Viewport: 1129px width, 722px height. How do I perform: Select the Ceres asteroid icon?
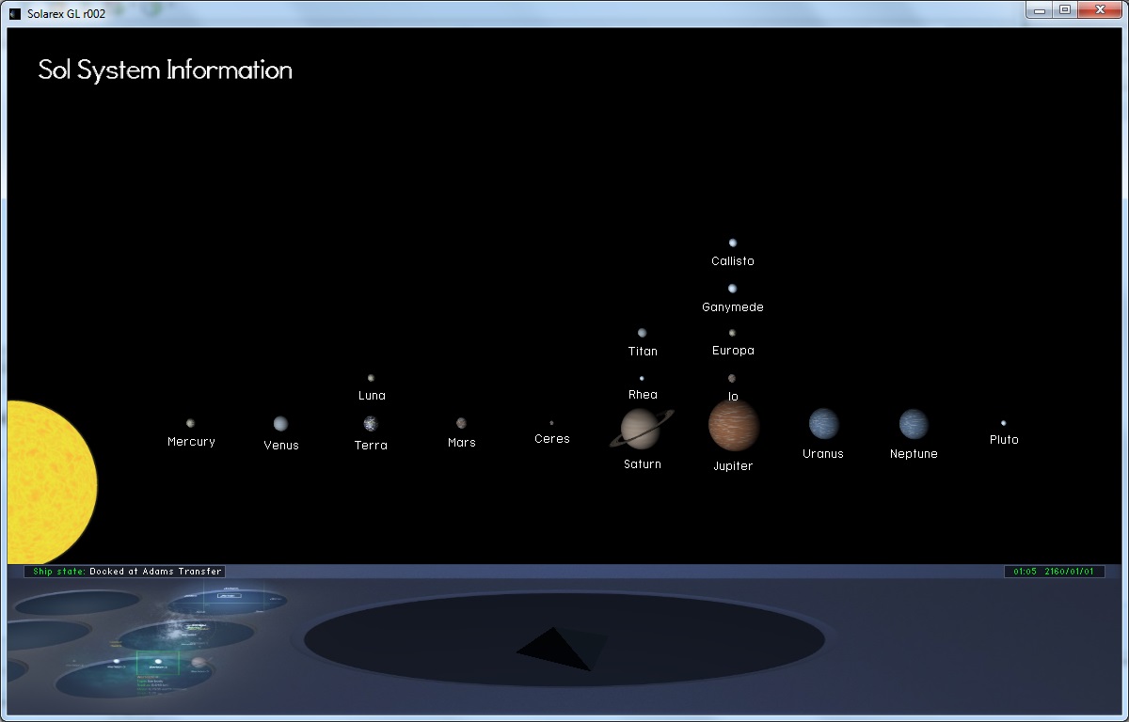pyautogui.click(x=551, y=423)
